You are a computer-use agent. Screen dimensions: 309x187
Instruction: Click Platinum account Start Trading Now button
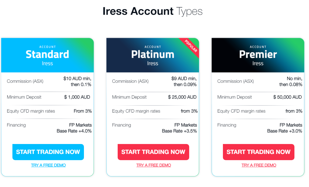coord(153,152)
